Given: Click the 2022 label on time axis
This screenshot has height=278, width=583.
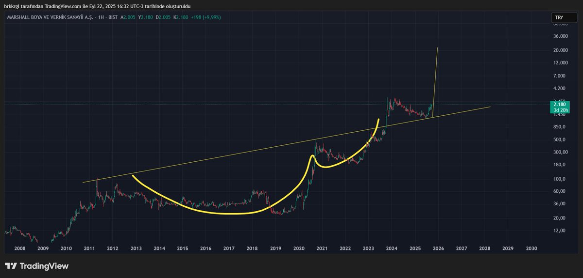Looking at the screenshot, I should [345, 248].
